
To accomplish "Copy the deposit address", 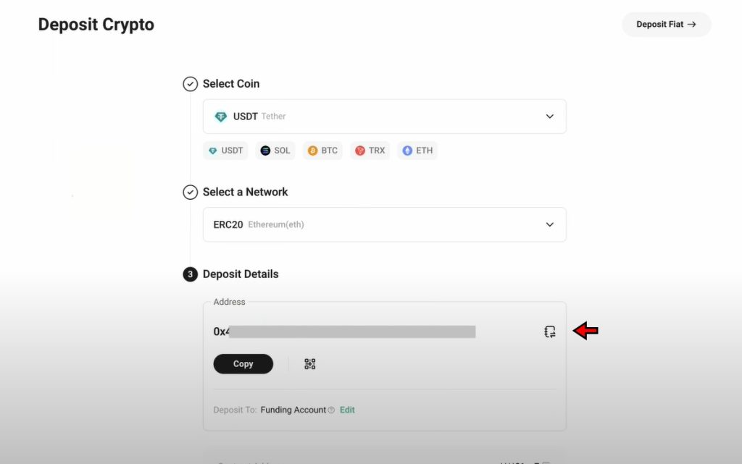I will 243,364.
